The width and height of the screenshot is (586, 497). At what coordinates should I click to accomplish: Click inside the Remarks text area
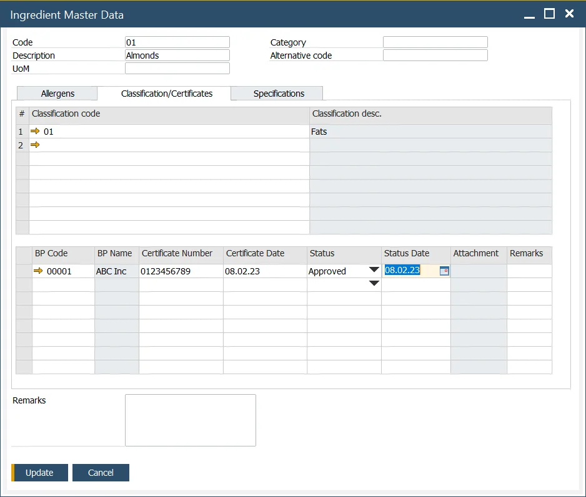(x=190, y=420)
